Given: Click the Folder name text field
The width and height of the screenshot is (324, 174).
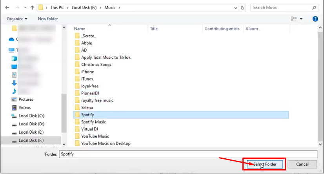Looking at the screenshot, I should point(188,154).
